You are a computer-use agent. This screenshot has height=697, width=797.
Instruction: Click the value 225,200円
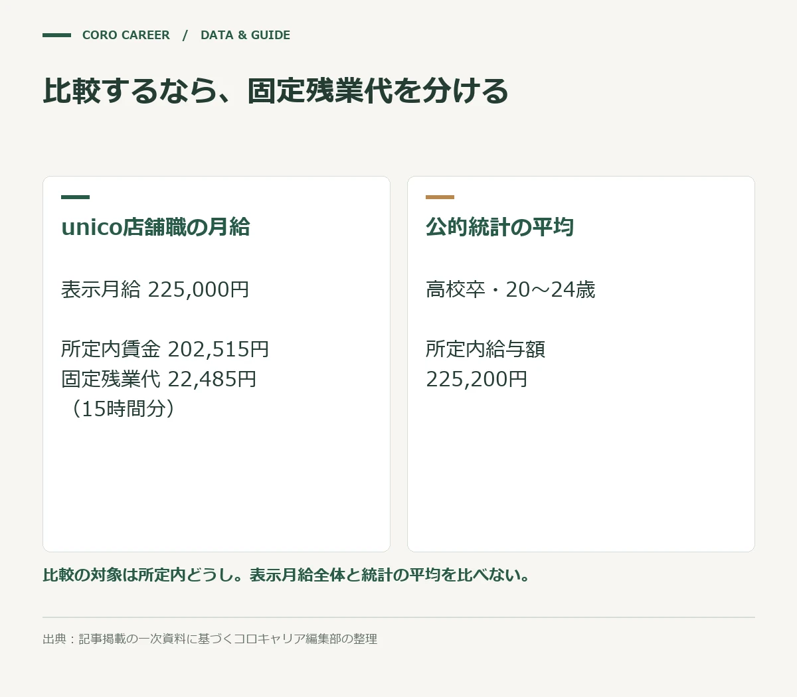click(x=477, y=379)
